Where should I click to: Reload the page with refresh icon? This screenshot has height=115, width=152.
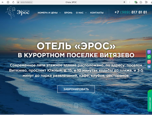13,2
